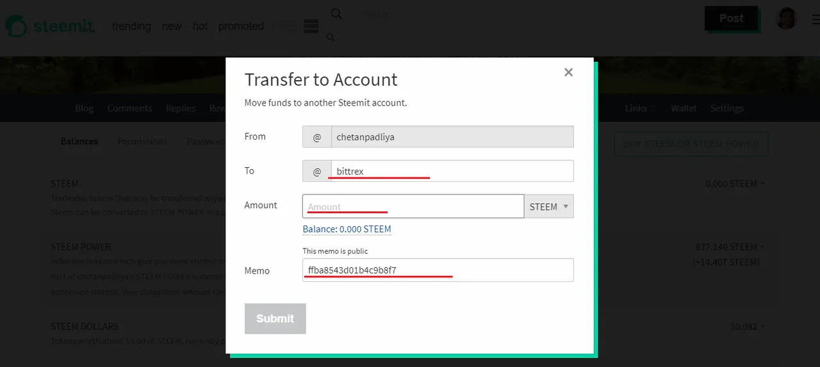Submit the transfer form
Viewport: 820px width, 367px height.
275,318
